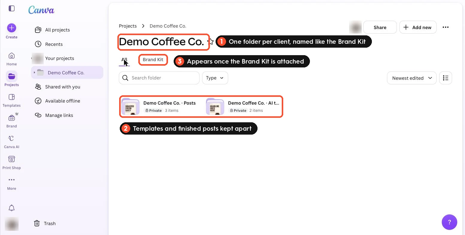Image resolution: width=465 pixels, height=235 pixels.
Task: Open notifications bell
Action: (12, 208)
